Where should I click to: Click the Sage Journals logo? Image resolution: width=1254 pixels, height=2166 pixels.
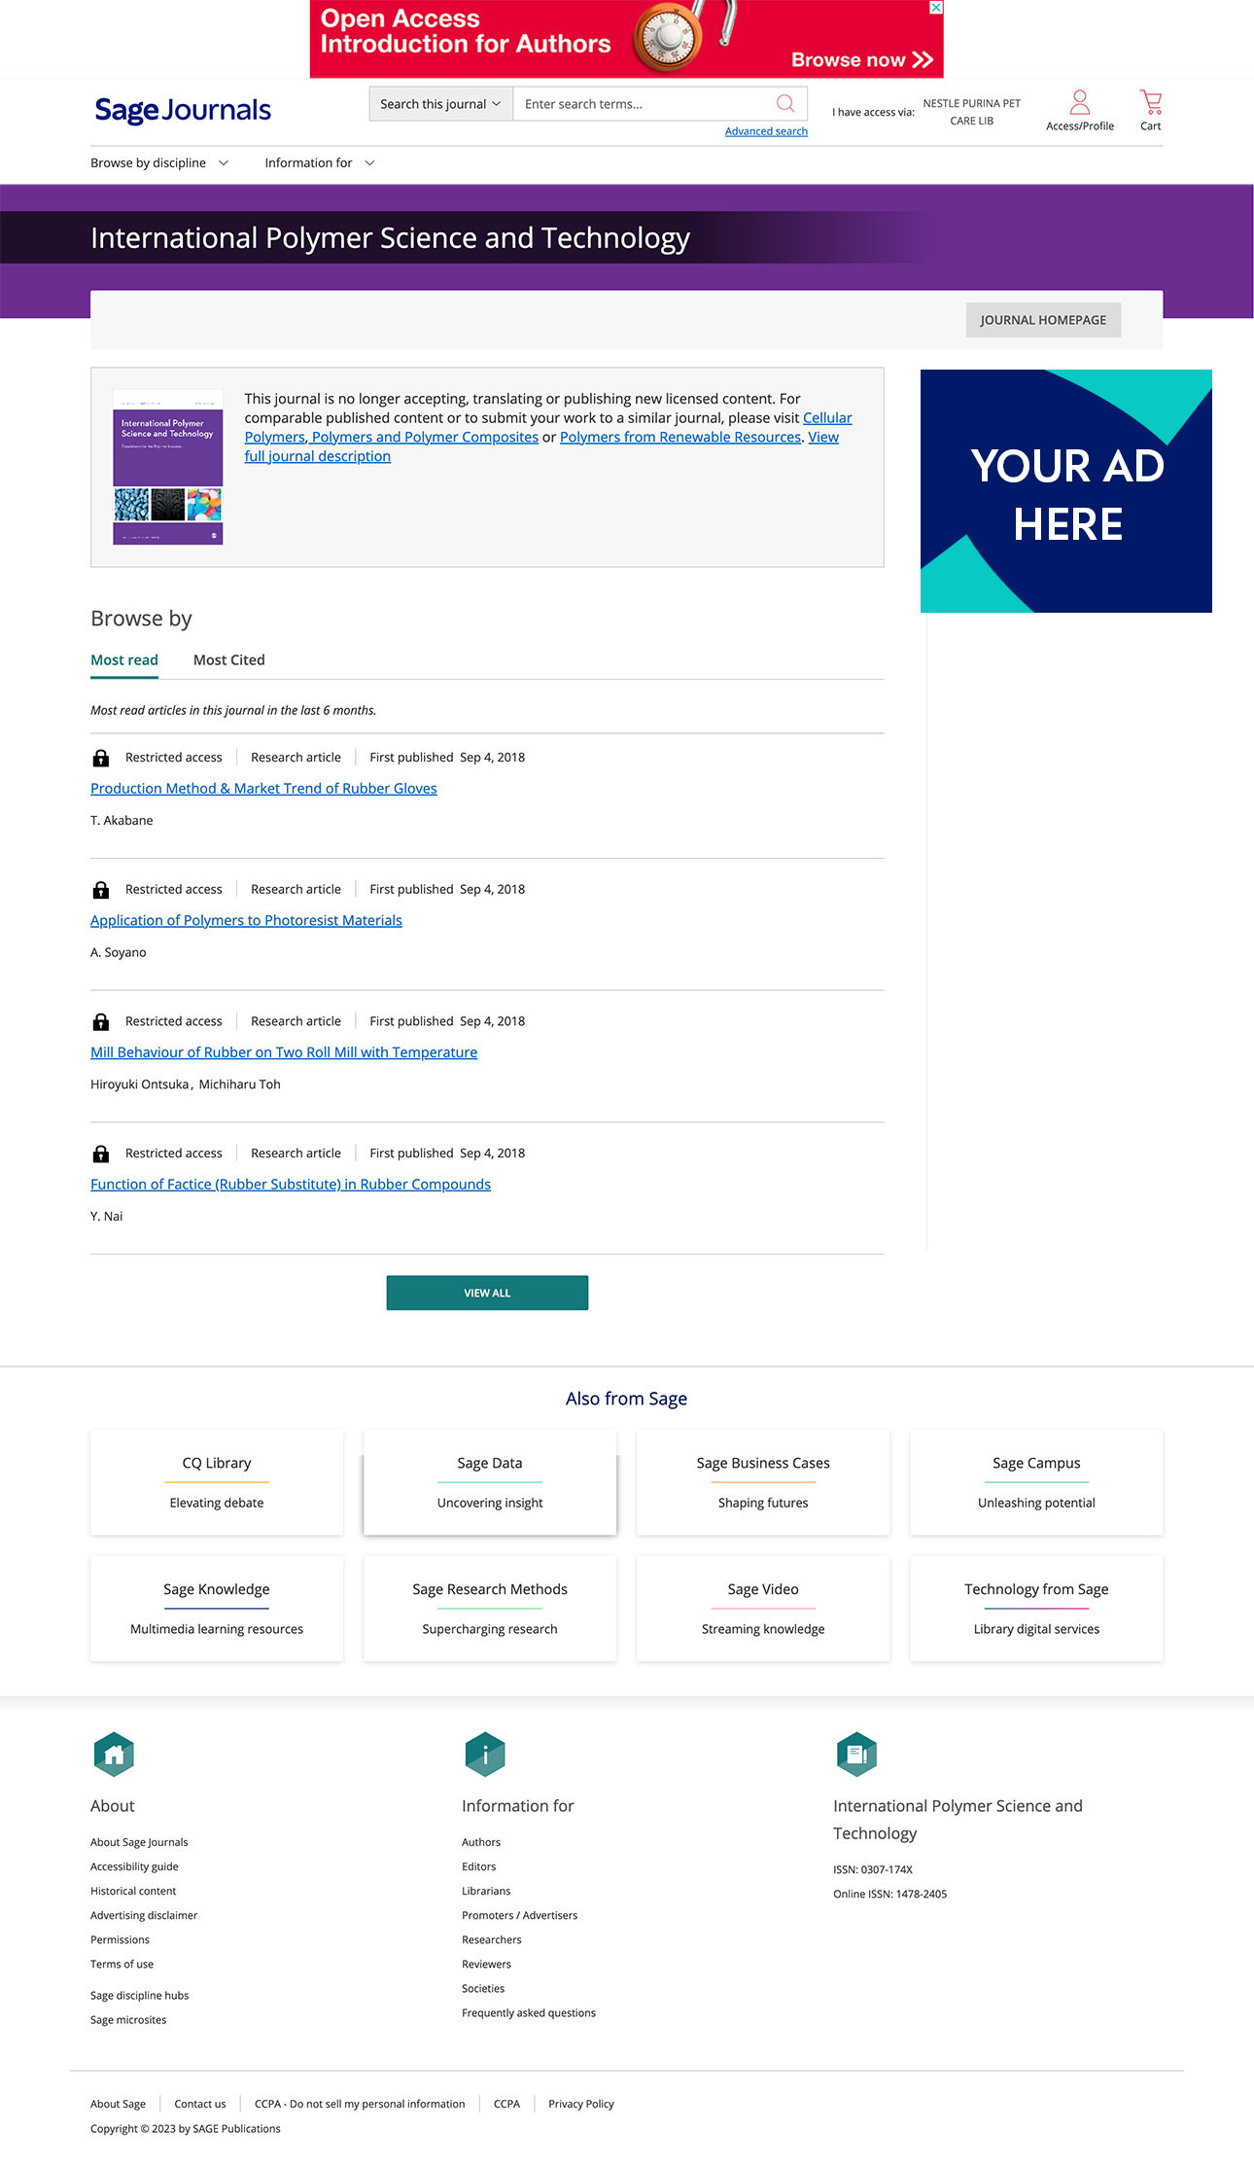tap(183, 110)
